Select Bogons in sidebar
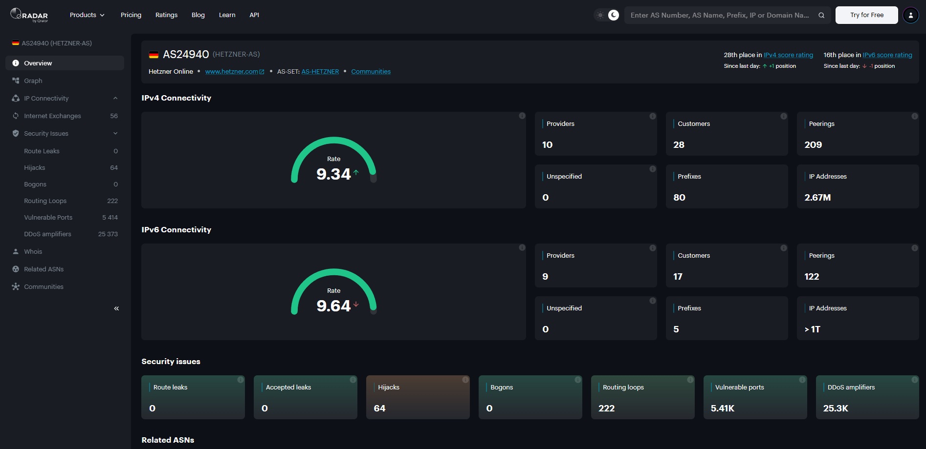This screenshot has width=926, height=449. (x=71, y=184)
